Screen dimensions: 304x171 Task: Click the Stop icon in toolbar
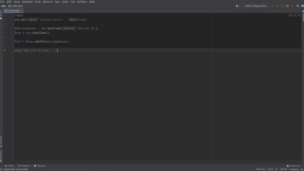click(x=292, y=6)
